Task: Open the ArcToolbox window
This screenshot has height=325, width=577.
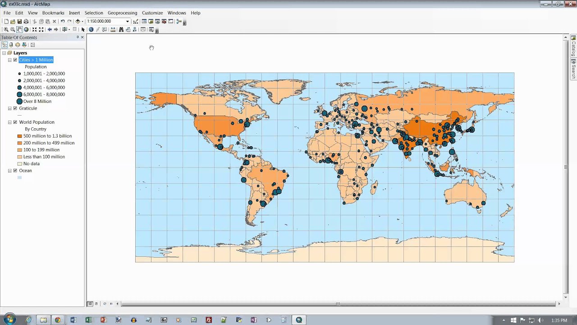Action: [164, 21]
